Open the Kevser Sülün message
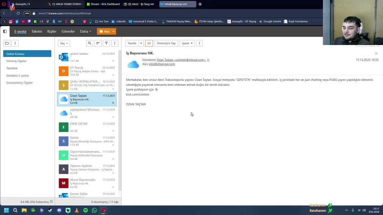This screenshot has width=383, height=215. 87,194
